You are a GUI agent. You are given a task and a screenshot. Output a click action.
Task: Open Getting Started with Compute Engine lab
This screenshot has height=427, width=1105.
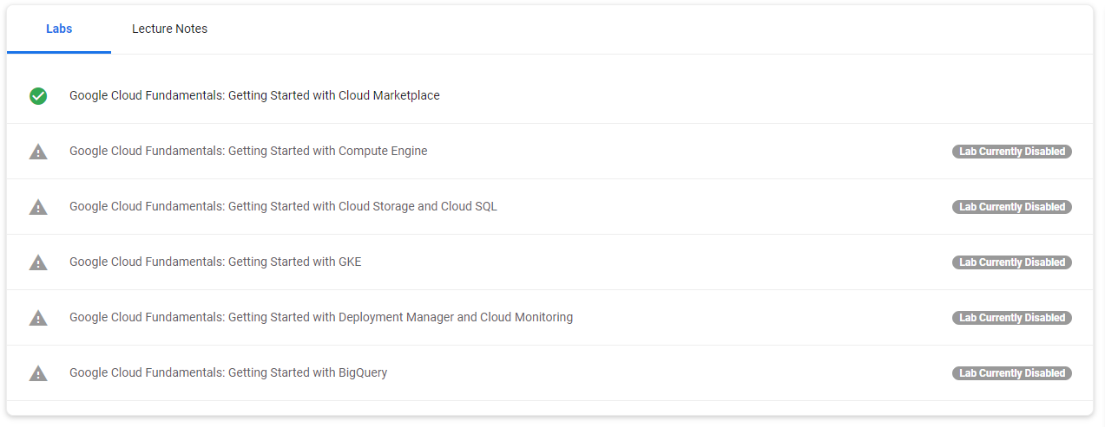[248, 151]
